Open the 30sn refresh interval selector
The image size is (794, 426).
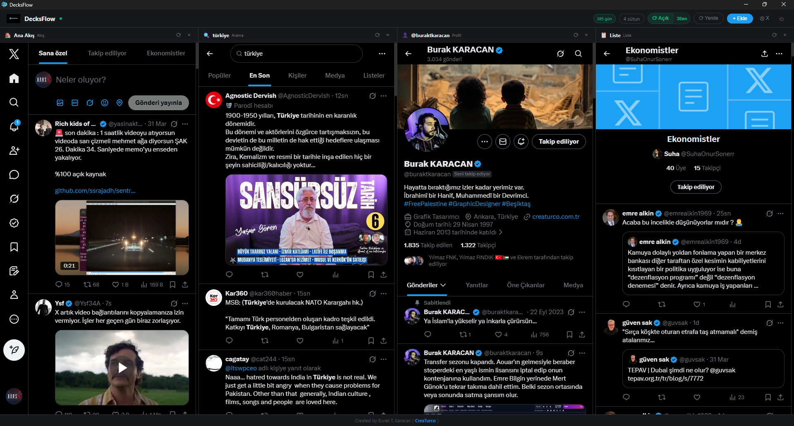coord(682,19)
